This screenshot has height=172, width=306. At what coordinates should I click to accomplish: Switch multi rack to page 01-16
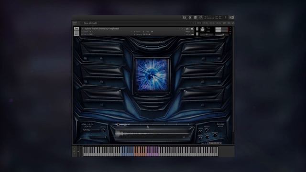[x=199, y=23]
